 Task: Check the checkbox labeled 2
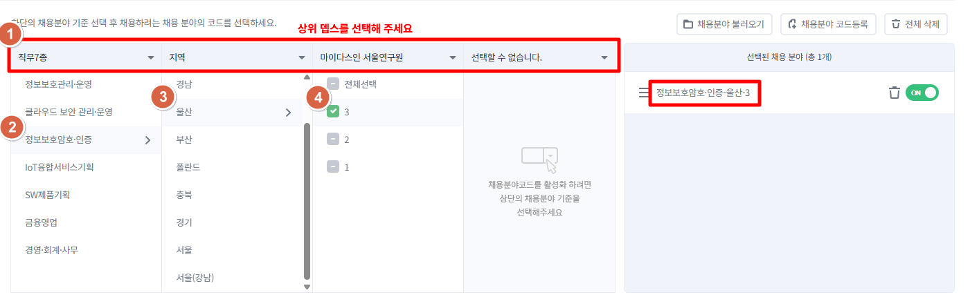coord(333,140)
